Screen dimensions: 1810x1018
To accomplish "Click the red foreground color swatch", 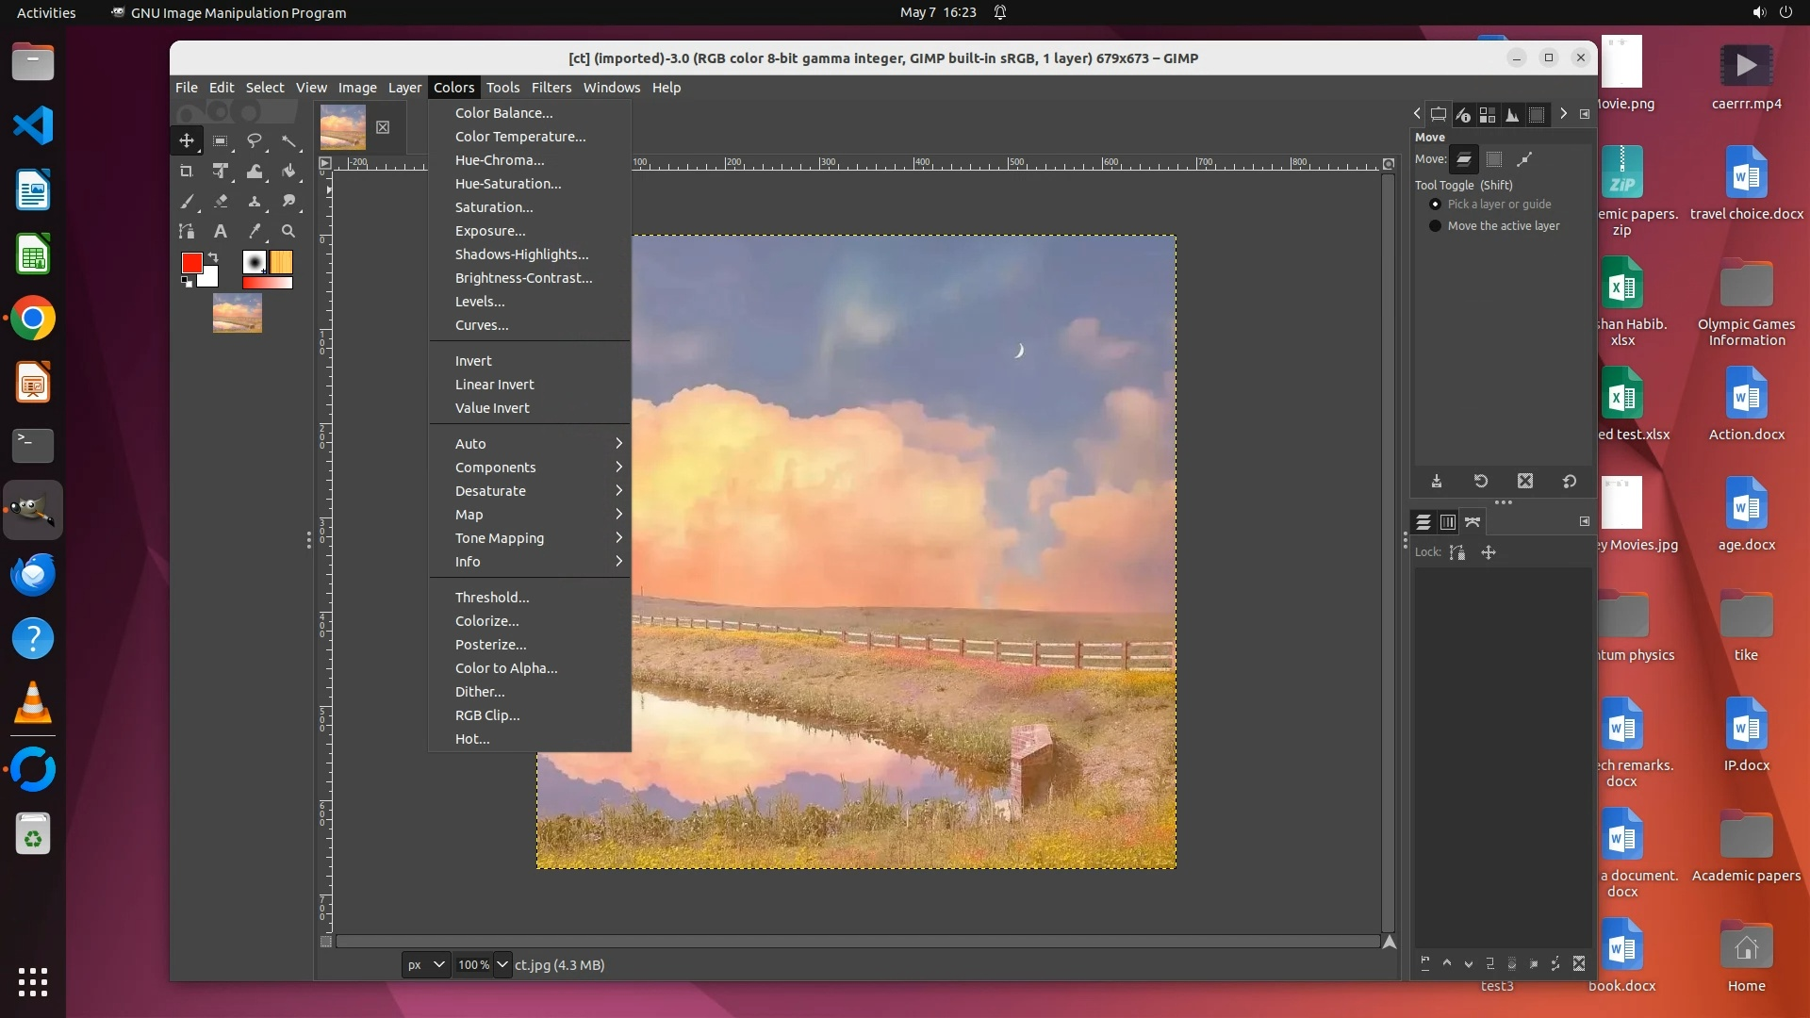I will coord(191,263).
